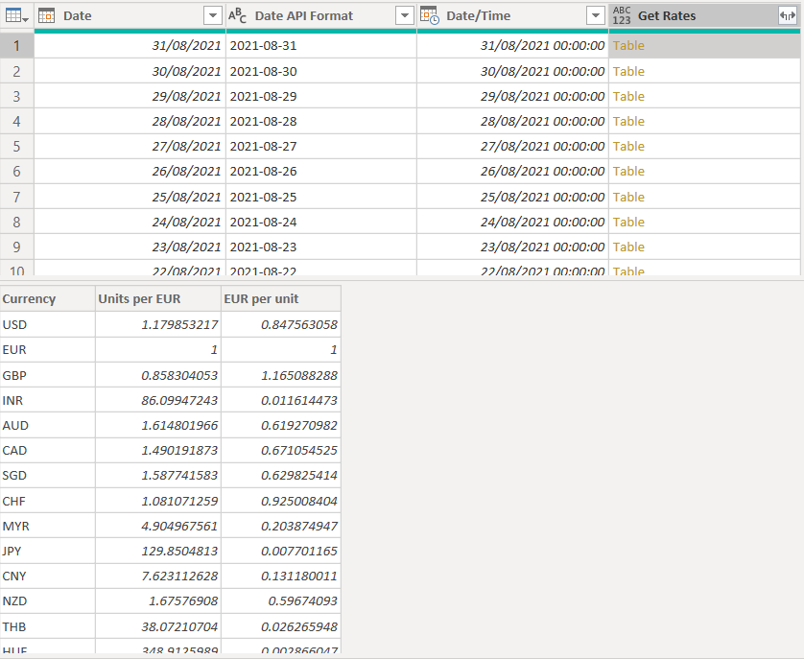The height and width of the screenshot is (659, 804).
Task: Click the THB currency cell
Action: pos(48,626)
